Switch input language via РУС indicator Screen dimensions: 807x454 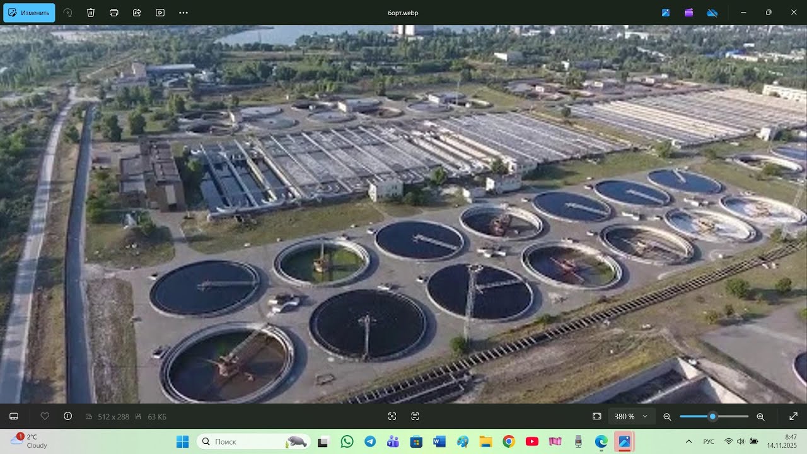[x=709, y=441]
